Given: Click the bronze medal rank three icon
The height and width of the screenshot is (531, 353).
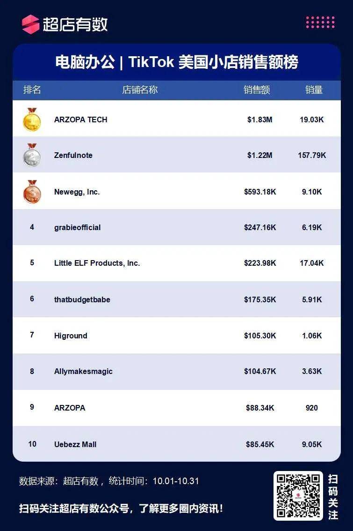Looking at the screenshot, I should pos(32,192).
